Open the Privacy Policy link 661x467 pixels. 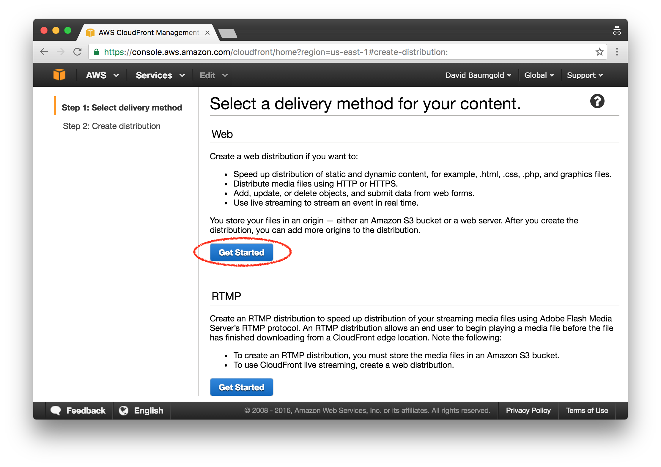pos(528,410)
